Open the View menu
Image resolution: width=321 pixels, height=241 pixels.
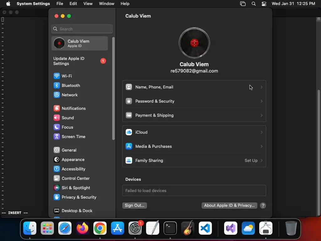point(88,4)
